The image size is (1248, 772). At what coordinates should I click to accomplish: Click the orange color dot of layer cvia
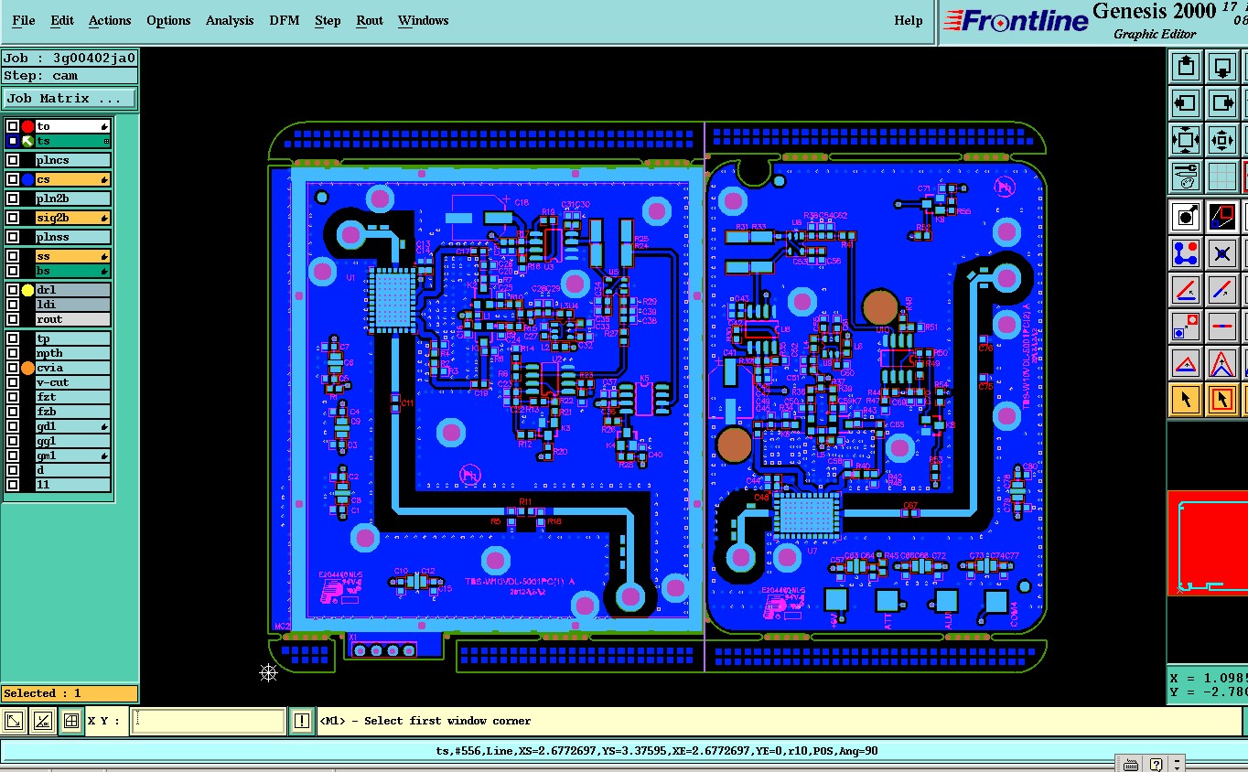click(x=27, y=368)
